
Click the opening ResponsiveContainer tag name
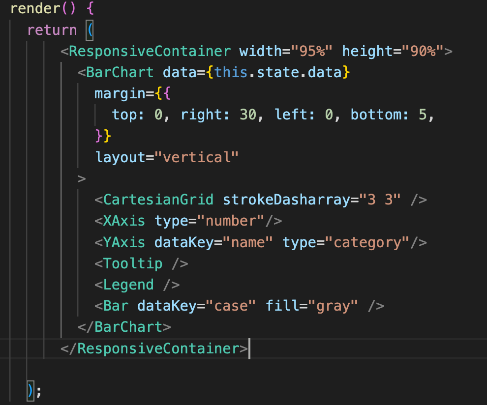click(150, 51)
